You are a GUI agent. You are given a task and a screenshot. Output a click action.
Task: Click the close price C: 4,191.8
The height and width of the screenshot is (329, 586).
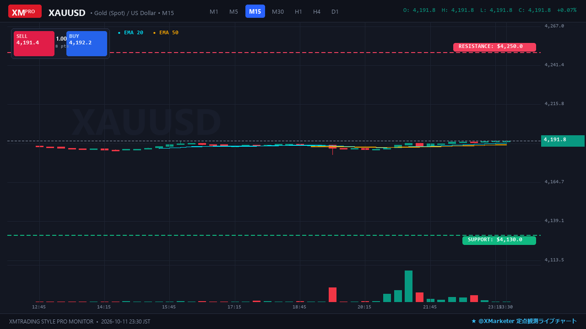(x=534, y=10)
